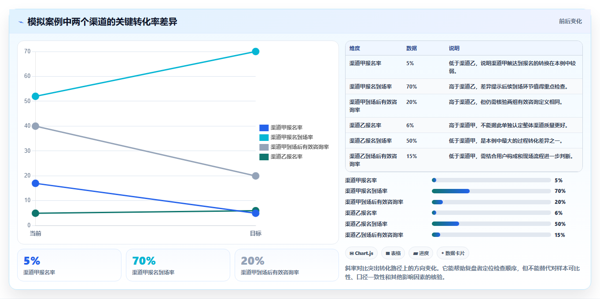Image resolution: width=600 pixels, height=299 pixels.
Task: Click the 70 y-axis tick label
Action: point(27,52)
